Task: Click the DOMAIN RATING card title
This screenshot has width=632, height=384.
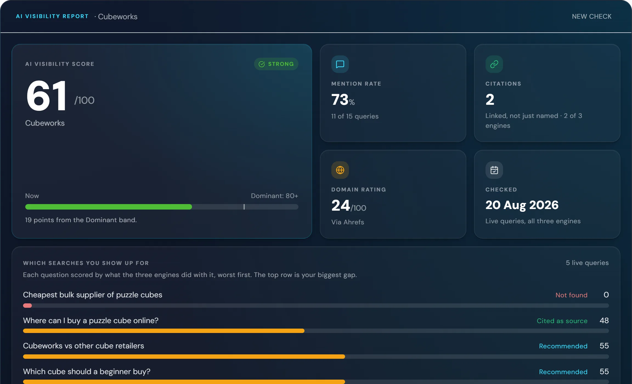Action: (359, 190)
